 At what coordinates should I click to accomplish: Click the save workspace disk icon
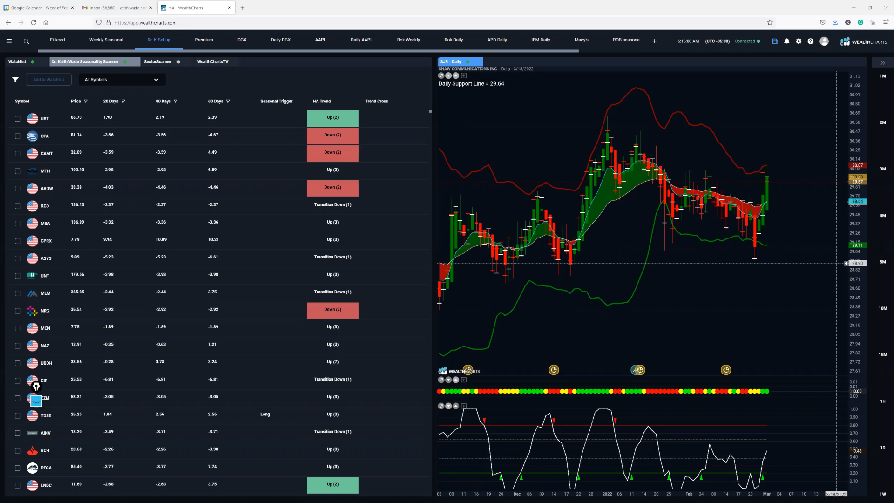click(x=775, y=41)
